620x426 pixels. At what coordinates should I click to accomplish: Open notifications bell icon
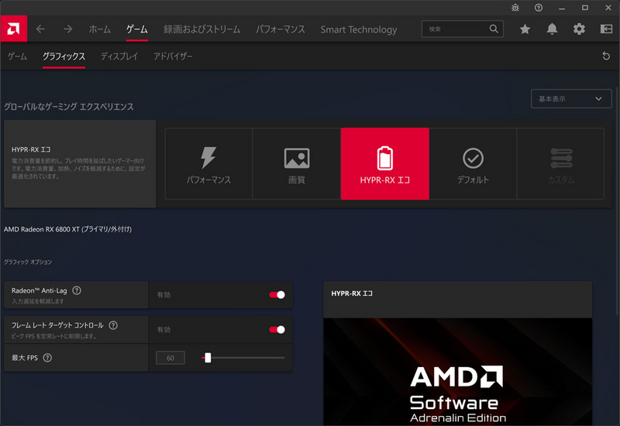[x=552, y=29]
